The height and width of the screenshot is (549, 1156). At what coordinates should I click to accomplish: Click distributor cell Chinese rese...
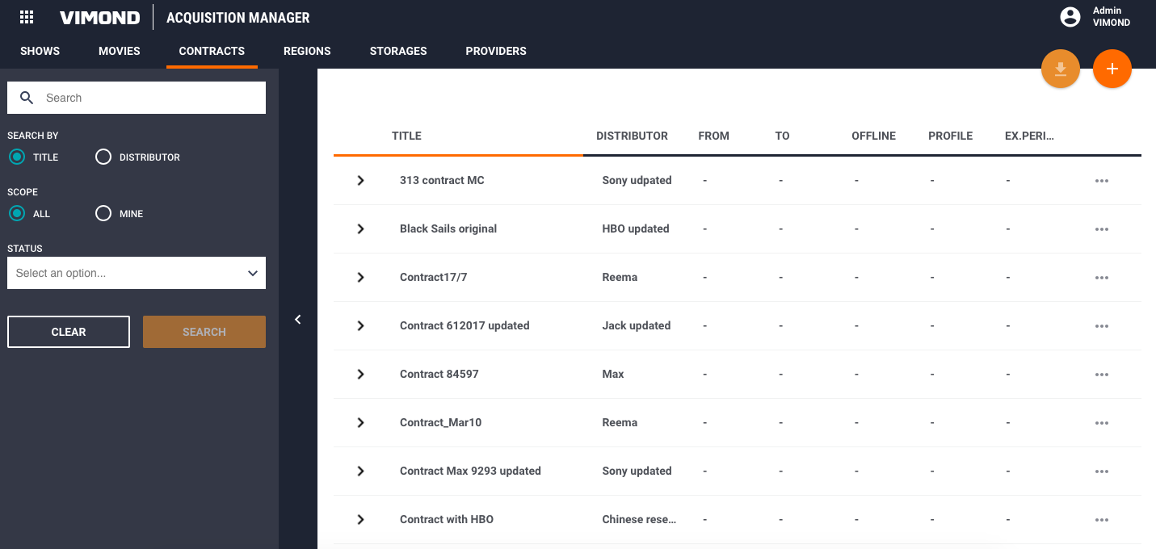(x=639, y=519)
